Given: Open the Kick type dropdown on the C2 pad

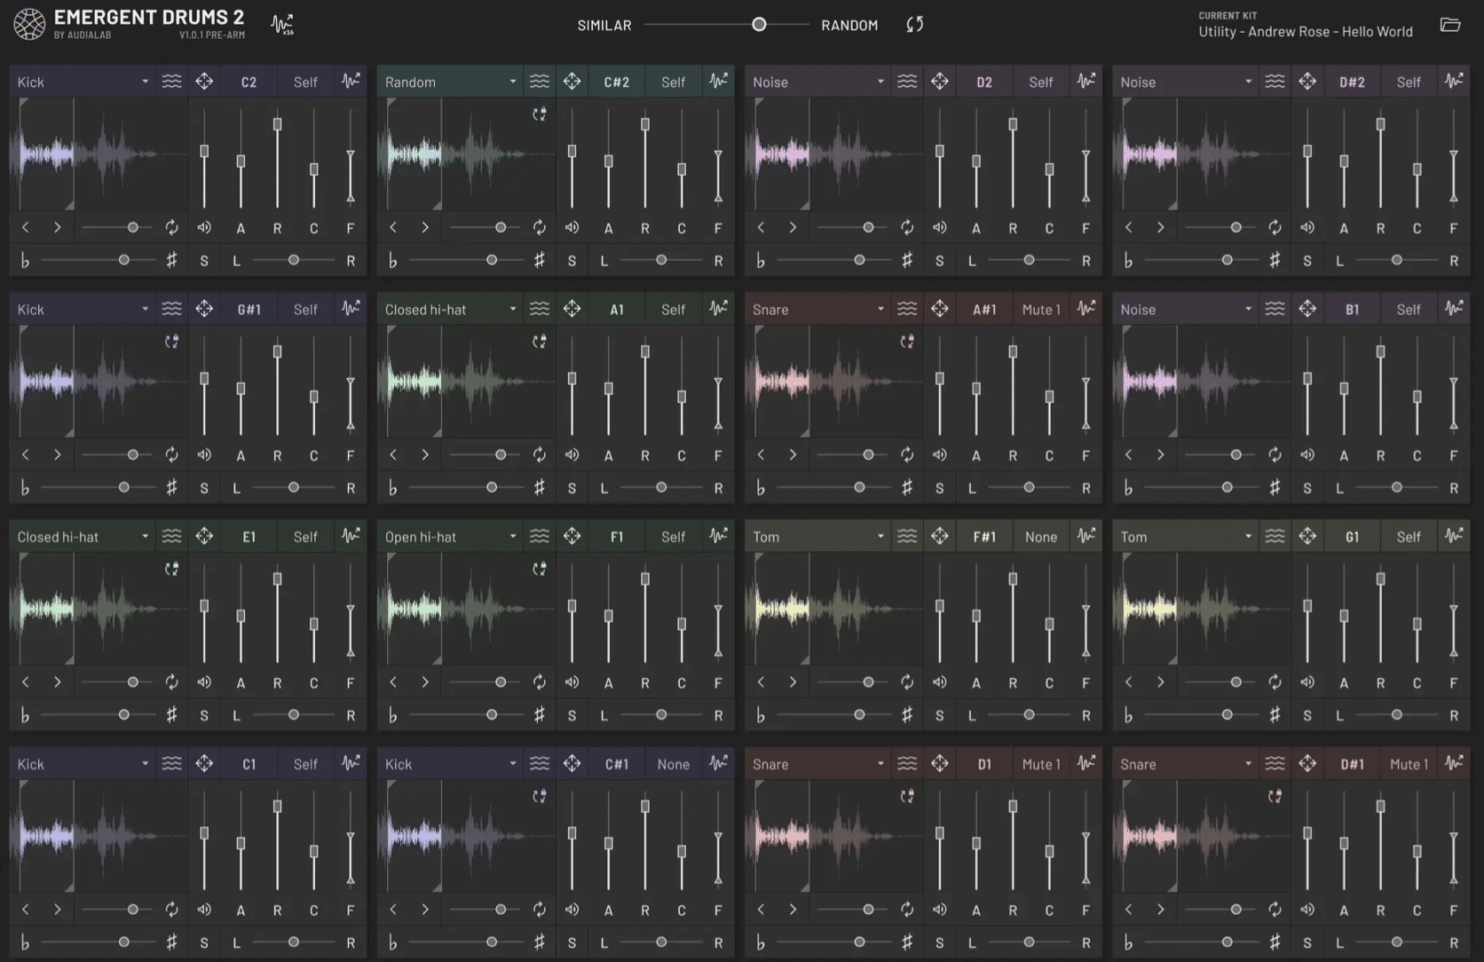Looking at the screenshot, I should point(83,82).
